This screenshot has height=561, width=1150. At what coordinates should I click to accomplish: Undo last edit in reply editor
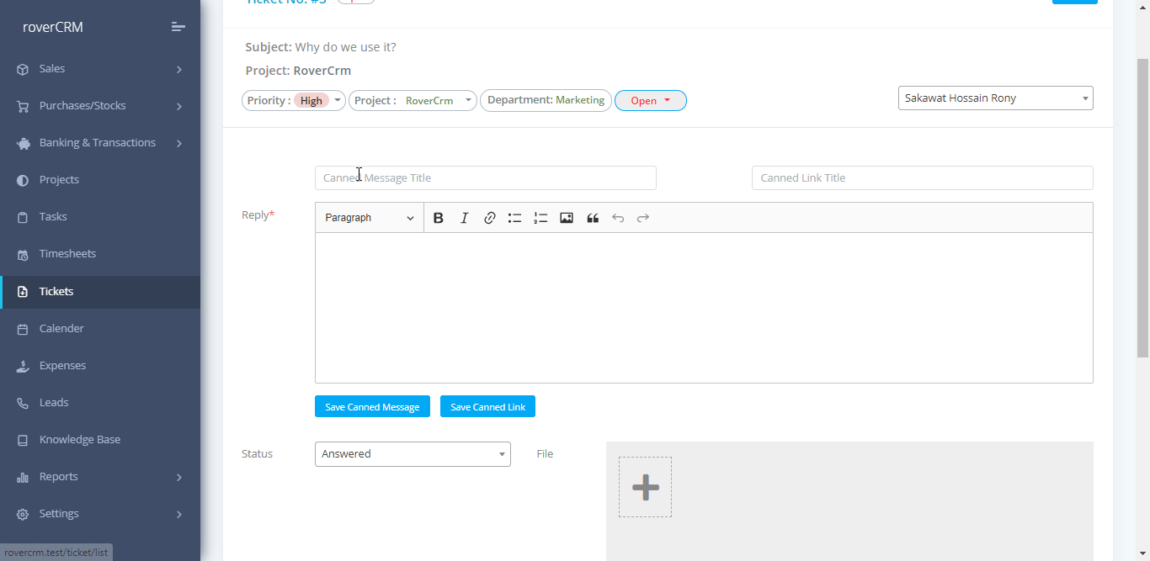click(618, 218)
